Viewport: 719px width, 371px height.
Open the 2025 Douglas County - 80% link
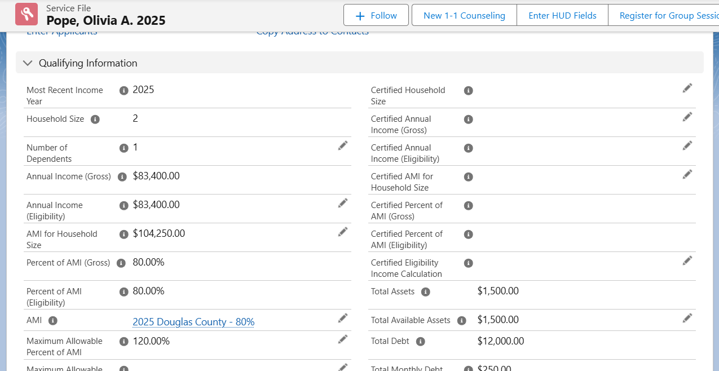click(x=193, y=322)
